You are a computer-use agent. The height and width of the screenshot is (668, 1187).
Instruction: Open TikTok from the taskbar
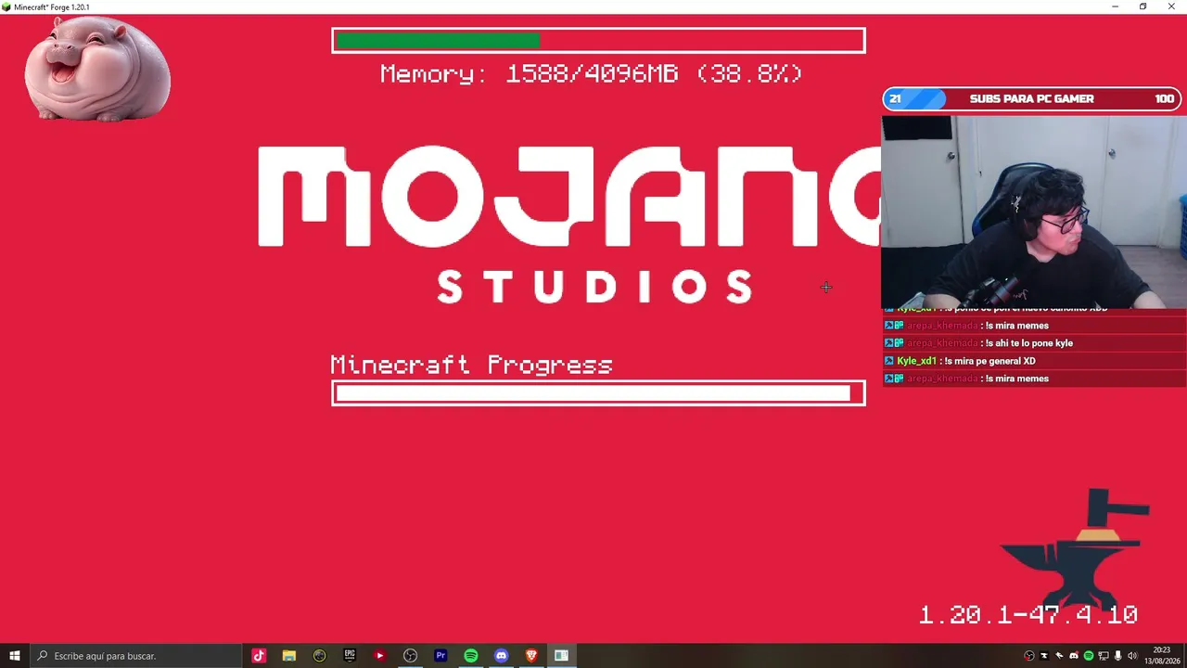coord(259,656)
